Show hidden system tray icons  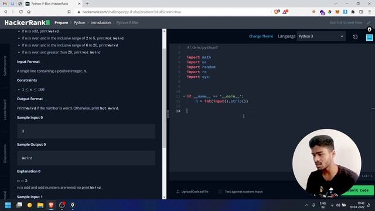307,205
